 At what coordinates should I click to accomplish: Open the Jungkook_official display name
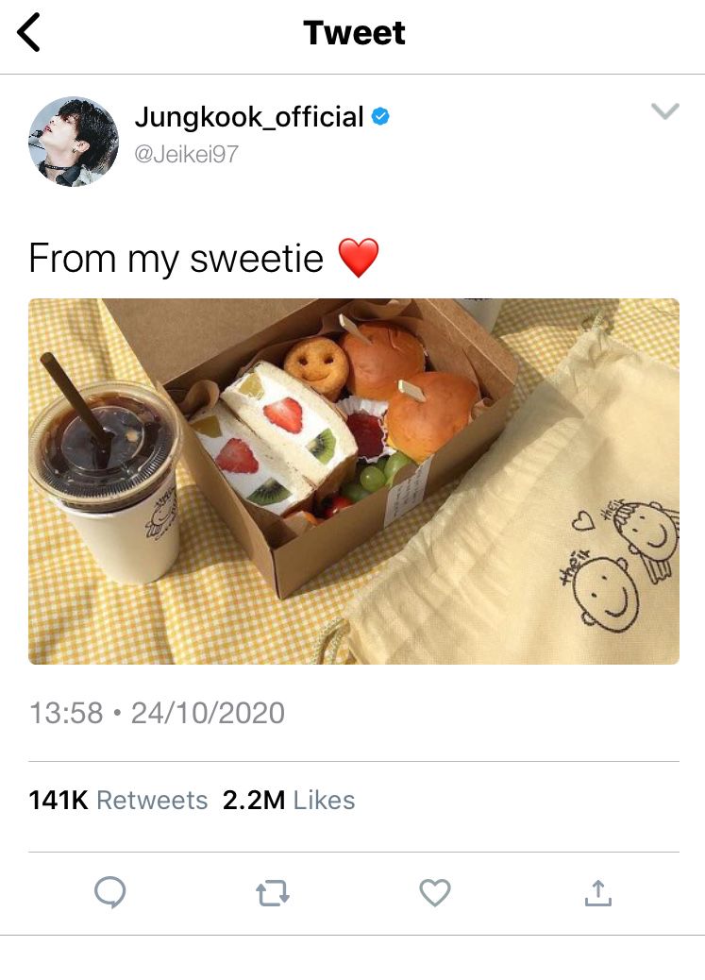click(249, 117)
